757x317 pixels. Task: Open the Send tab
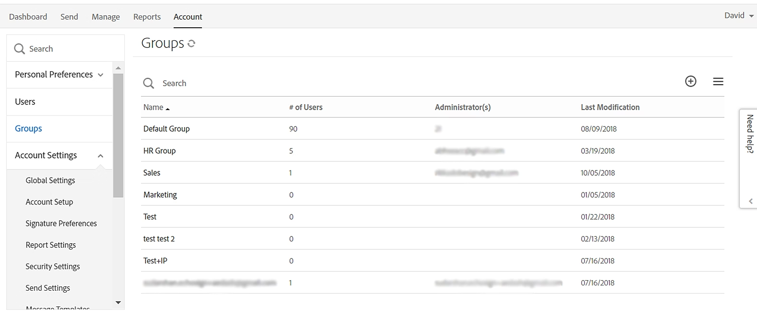coord(69,17)
